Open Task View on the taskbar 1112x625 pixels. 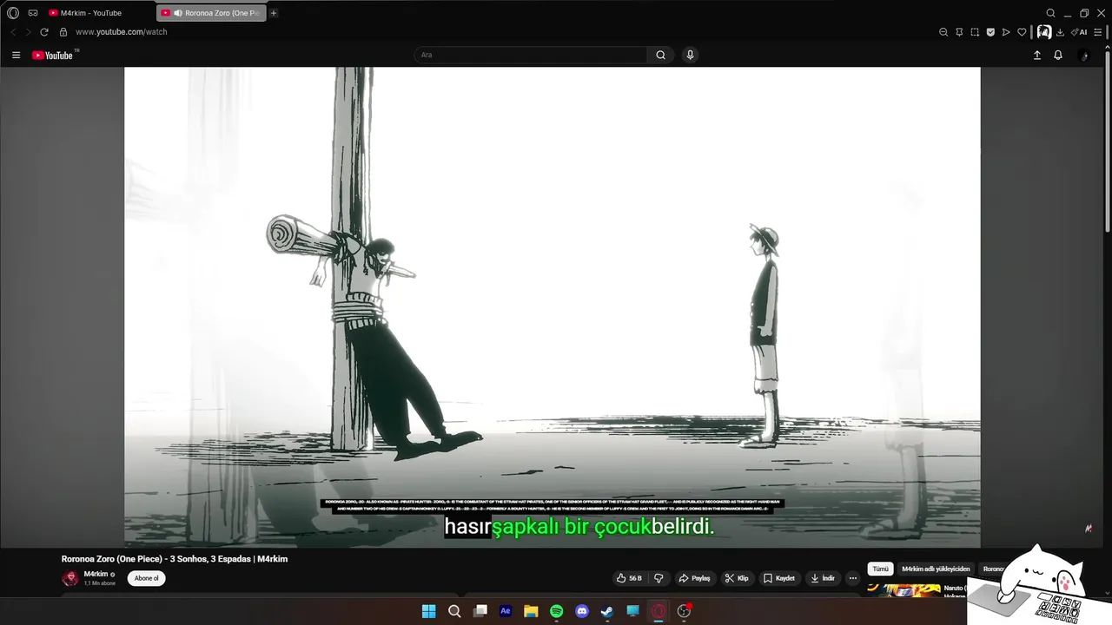480,611
